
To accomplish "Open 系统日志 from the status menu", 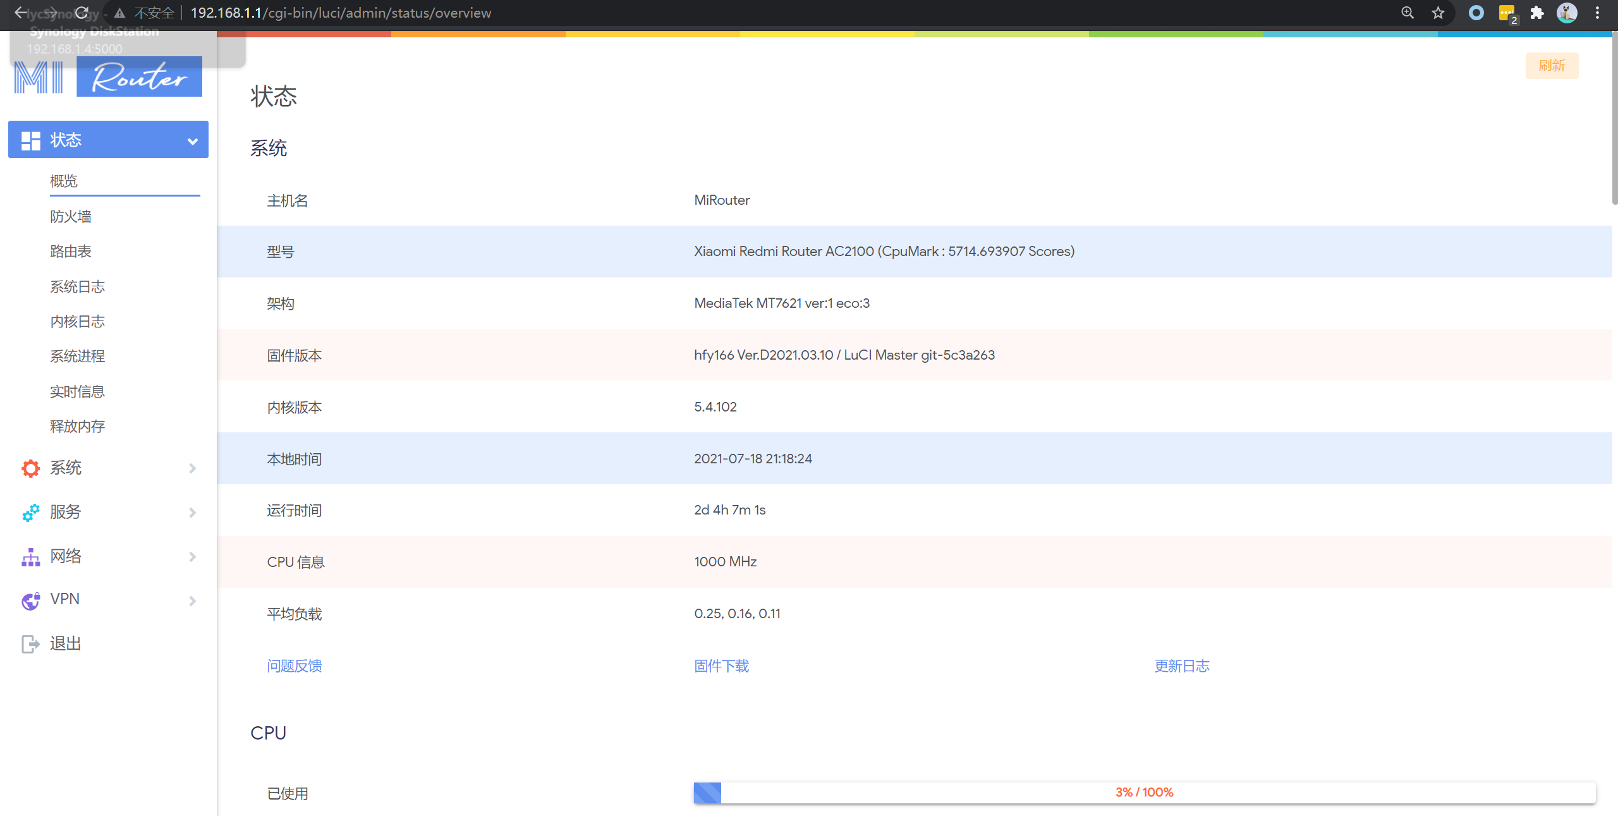I will point(77,286).
